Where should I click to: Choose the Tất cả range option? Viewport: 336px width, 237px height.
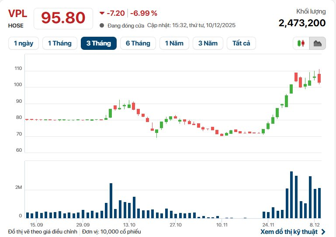pyautogui.click(x=241, y=43)
